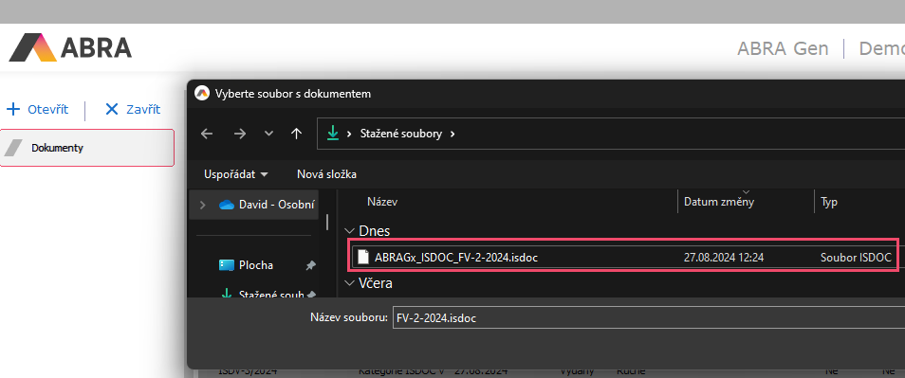Open Plocha in the navigation pane
This screenshot has height=378, width=905.
point(256,265)
